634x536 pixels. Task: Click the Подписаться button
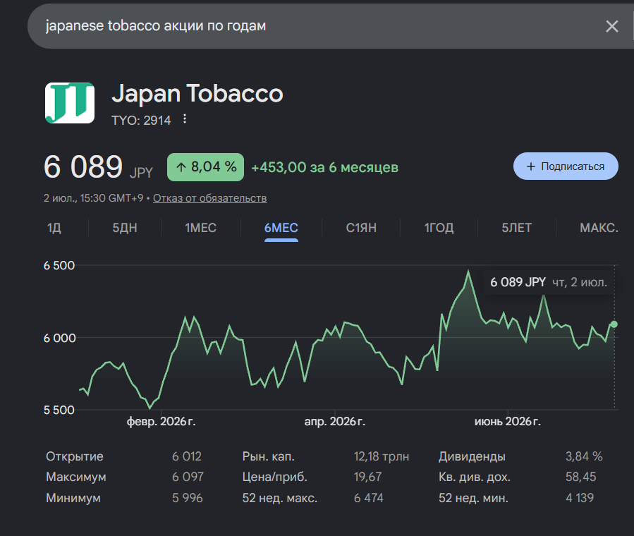(x=566, y=166)
